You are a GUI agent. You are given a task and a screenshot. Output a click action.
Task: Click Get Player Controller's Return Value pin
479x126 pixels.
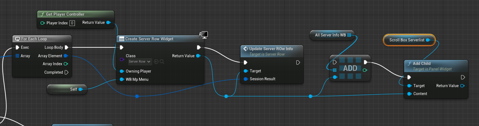pyautogui.click(x=108, y=22)
